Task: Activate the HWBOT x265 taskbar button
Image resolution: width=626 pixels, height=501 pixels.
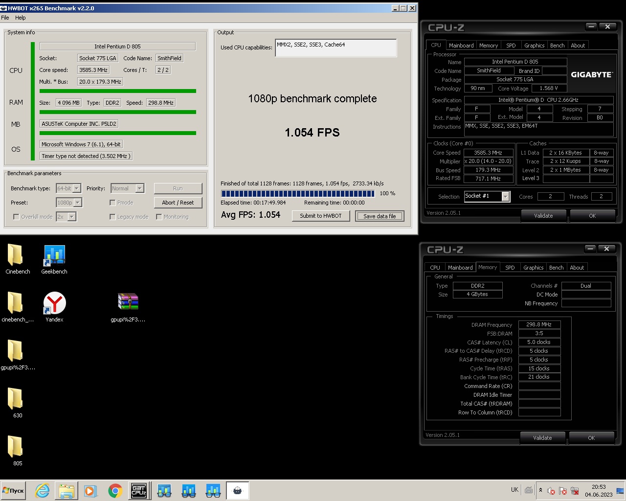Action: [x=237, y=490]
